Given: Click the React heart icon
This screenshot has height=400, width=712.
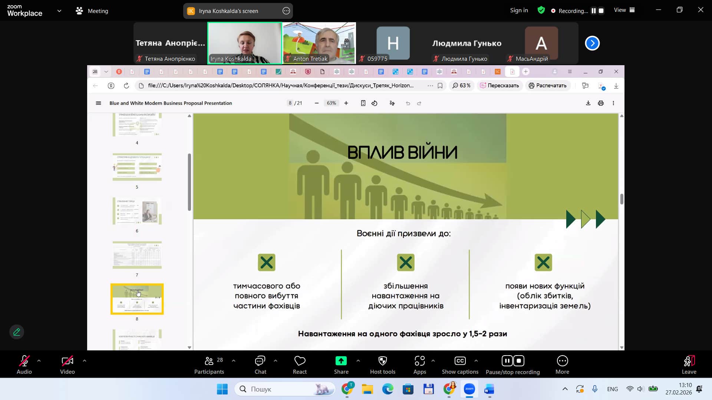Looking at the screenshot, I should click(x=300, y=361).
